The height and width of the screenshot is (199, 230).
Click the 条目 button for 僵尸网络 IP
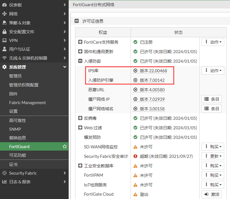point(212,99)
